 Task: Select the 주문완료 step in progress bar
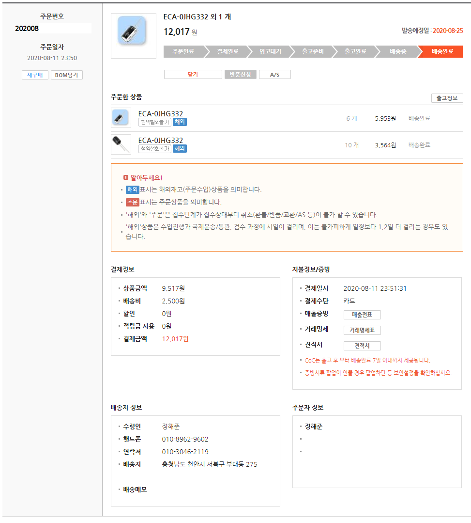(x=183, y=51)
